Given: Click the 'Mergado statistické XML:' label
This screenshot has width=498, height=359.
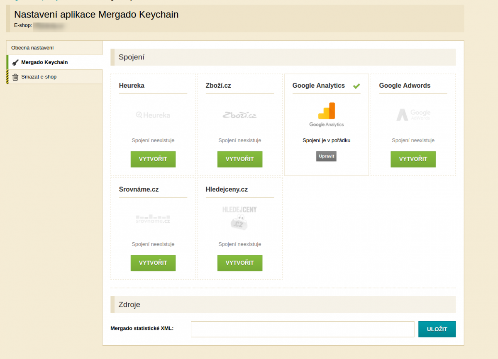Looking at the screenshot, I should 142,328.
